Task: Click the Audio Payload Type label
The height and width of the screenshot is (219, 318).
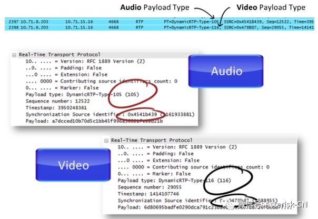Action: coord(154,7)
